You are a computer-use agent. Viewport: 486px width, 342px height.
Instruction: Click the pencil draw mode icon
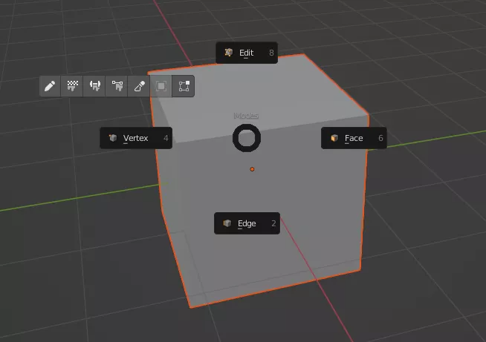point(51,86)
